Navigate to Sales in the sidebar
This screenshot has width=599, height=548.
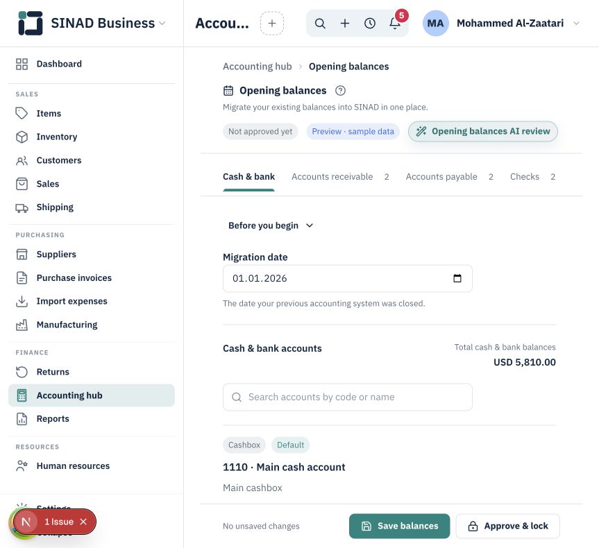point(92,184)
